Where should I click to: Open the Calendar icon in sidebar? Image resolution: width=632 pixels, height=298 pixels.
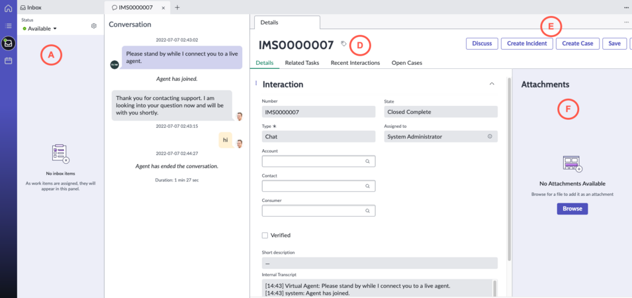8,61
